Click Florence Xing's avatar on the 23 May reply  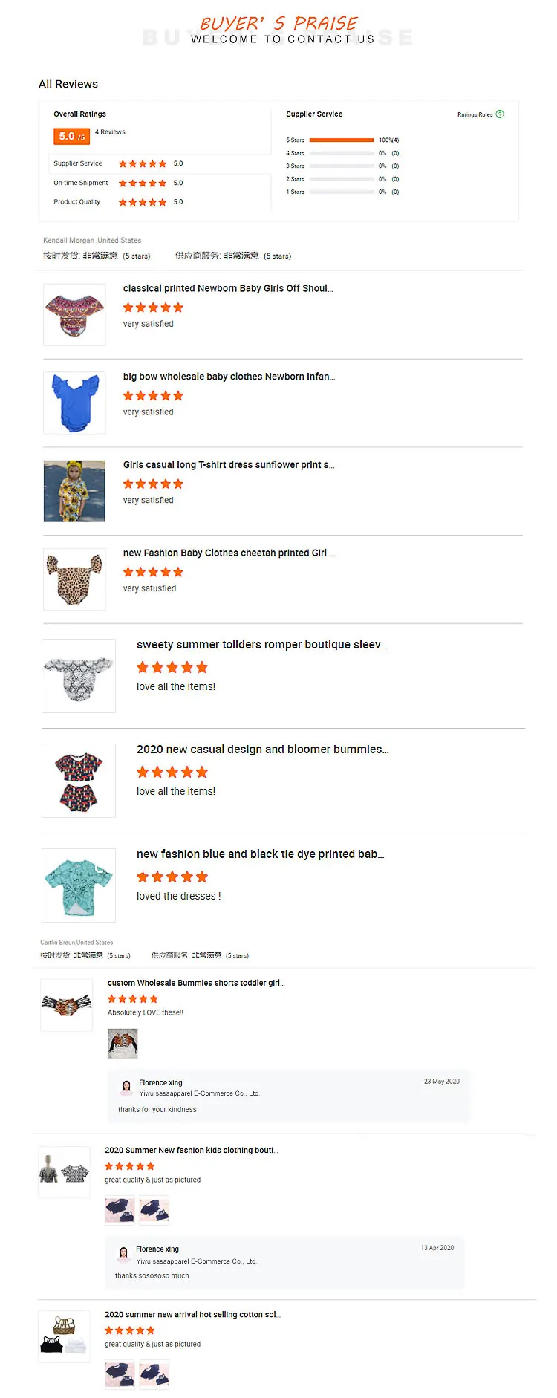(126, 1087)
